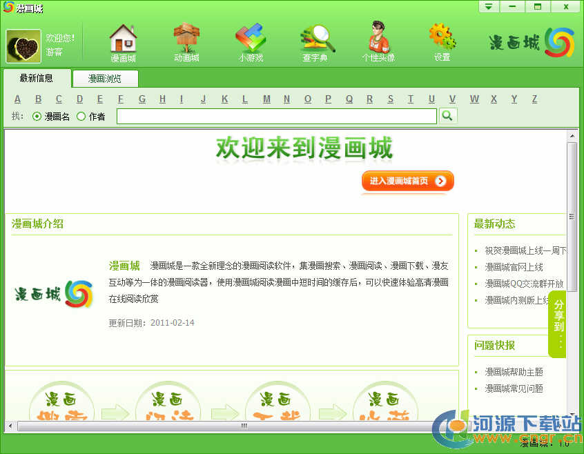This screenshot has height=454, width=584.
Task: Open news item 祝贺漫画城上线一周
Action: coord(525,251)
